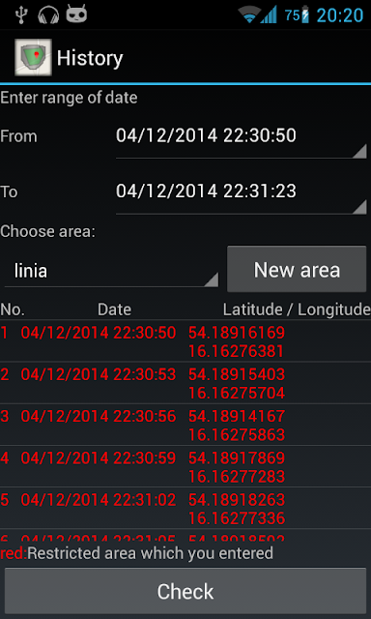The height and width of the screenshot is (619, 371).
Task: Tap the History title text
Action: 90,58
